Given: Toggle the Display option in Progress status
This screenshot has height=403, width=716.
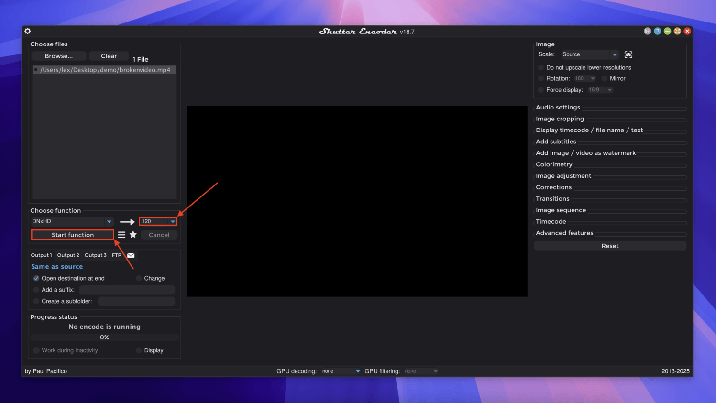Looking at the screenshot, I should [139, 350].
